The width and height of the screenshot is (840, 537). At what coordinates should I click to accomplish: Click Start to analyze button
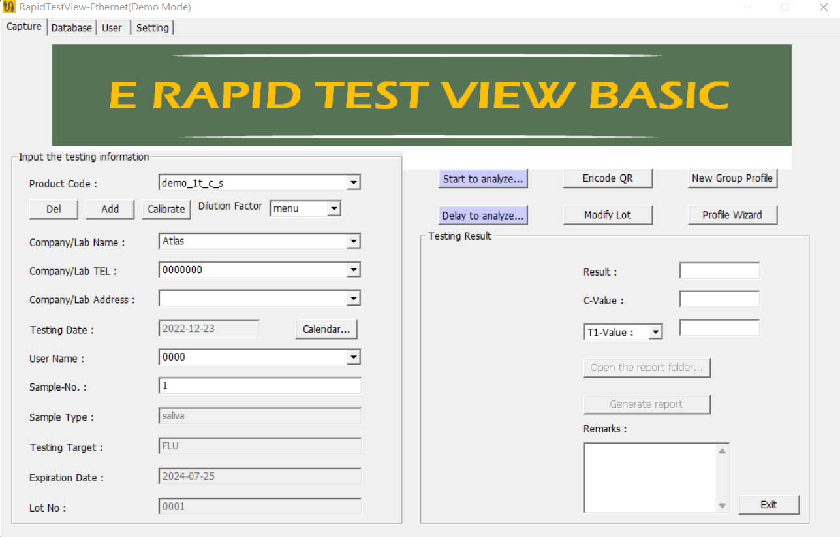click(483, 179)
